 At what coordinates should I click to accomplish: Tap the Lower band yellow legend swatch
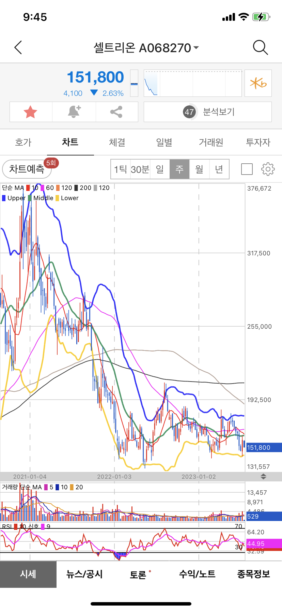tap(57, 198)
